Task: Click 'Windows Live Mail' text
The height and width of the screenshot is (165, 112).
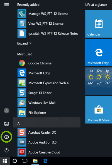Action: pyautogui.click(x=42, y=103)
